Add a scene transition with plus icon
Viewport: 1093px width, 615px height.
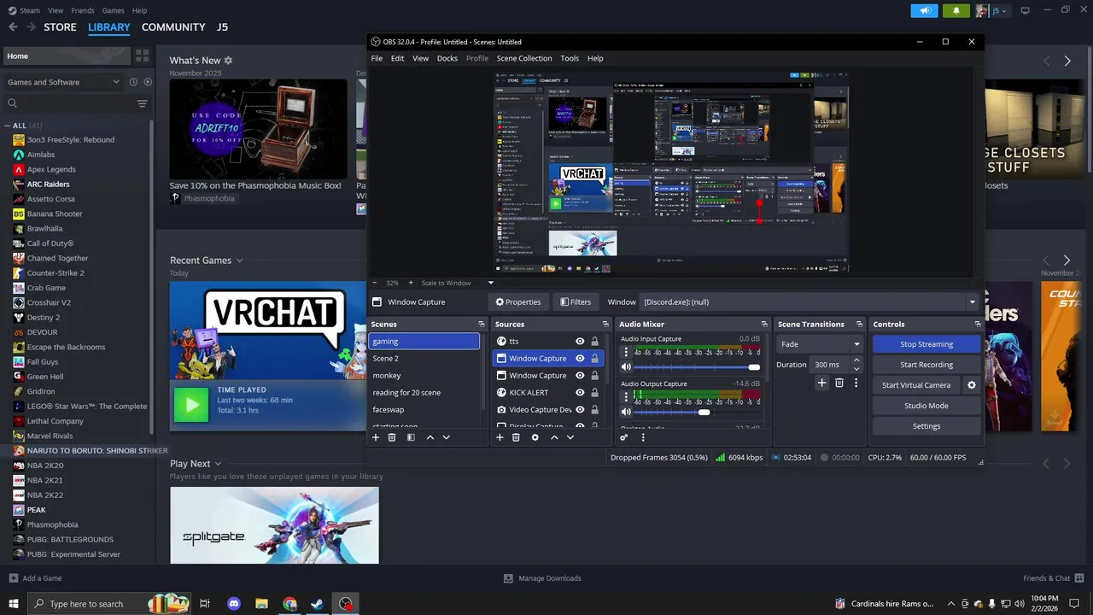821,383
